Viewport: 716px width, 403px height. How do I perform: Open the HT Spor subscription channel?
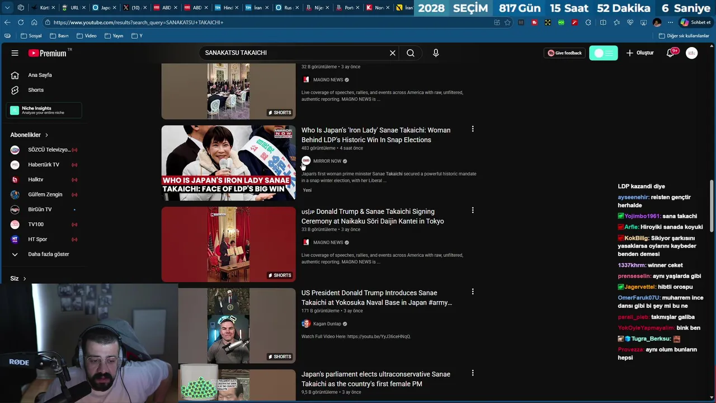click(x=43, y=239)
